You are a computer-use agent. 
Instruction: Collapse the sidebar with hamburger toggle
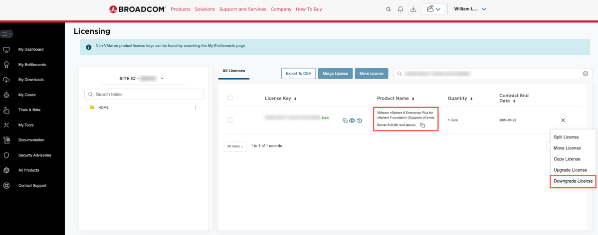click(6, 34)
